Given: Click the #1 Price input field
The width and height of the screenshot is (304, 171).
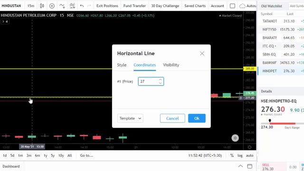Looking at the screenshot, I should pos(151,81).
